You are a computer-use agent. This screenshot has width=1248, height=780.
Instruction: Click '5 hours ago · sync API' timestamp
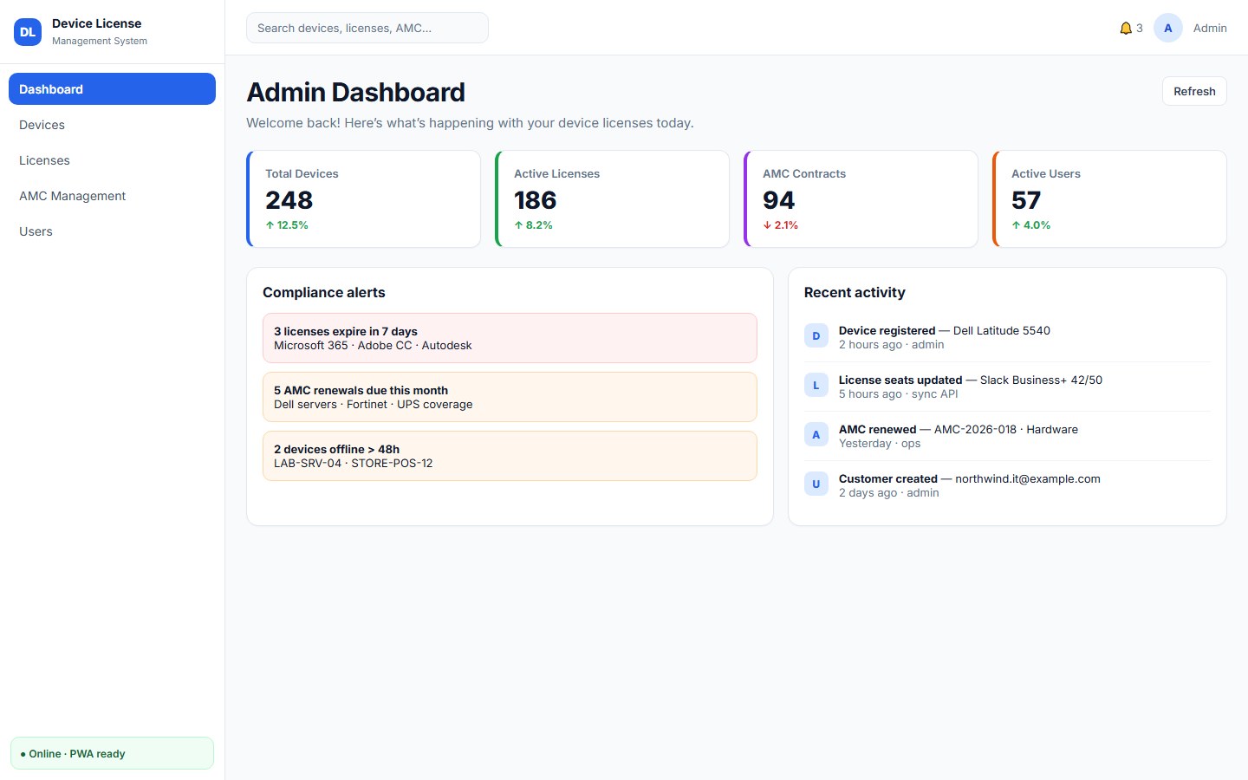tap(899, 393)
